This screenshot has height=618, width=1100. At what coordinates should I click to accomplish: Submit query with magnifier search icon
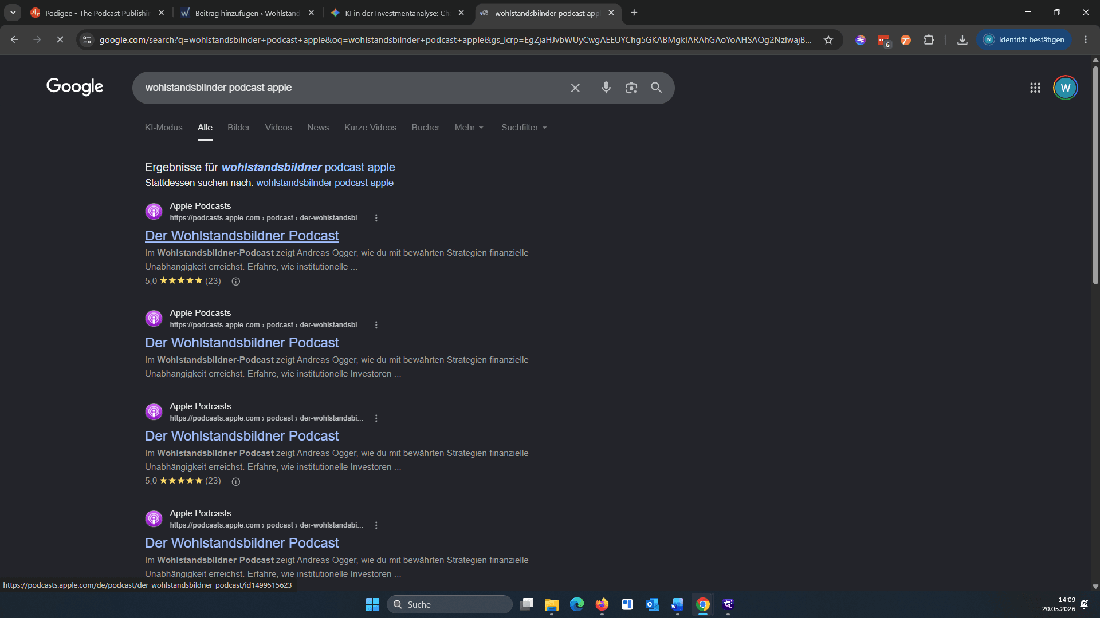(657, 88)
